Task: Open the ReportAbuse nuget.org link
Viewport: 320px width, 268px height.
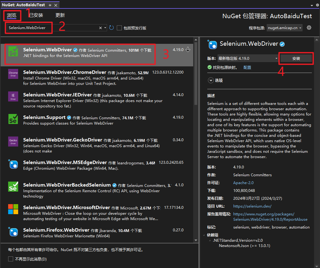Action: click(x=270, y=217)
